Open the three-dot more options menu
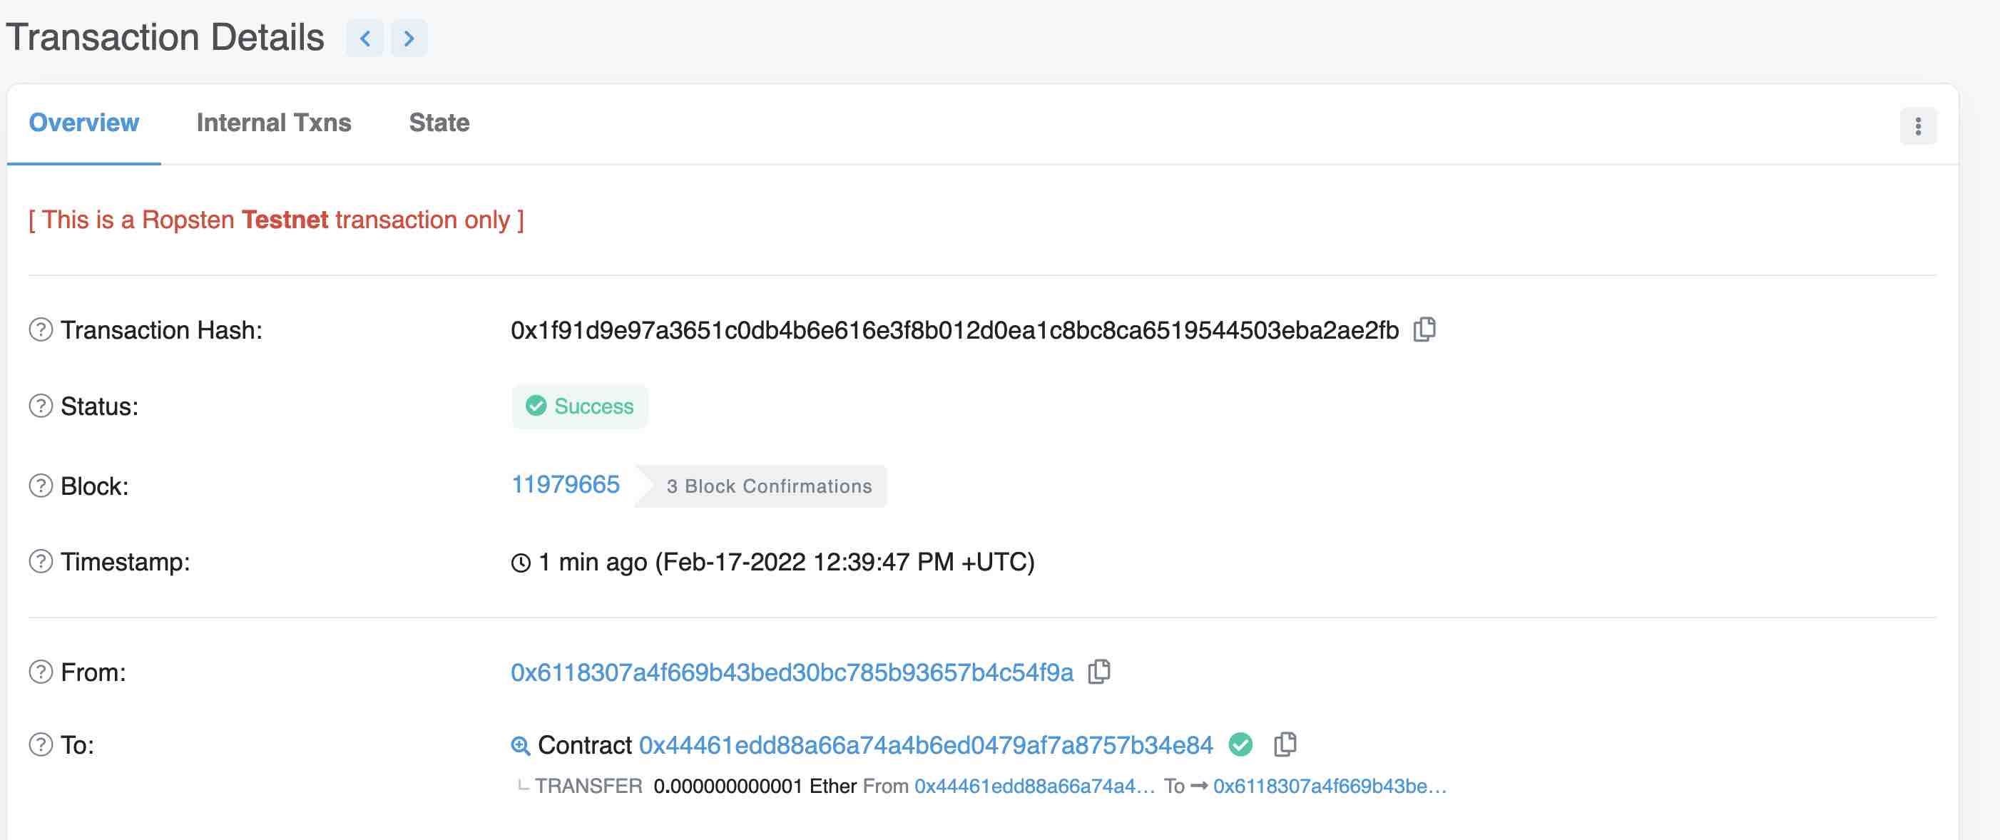This screenshot has width=2000, height=840. pos(1918,126)
